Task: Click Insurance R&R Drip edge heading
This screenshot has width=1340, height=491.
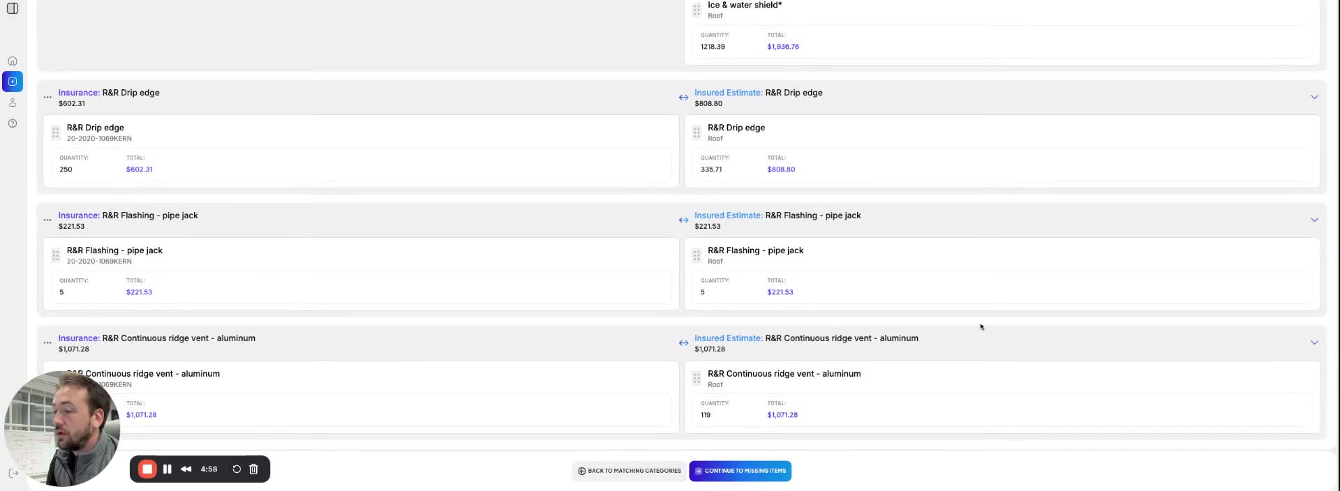Action: coord(109,93)
